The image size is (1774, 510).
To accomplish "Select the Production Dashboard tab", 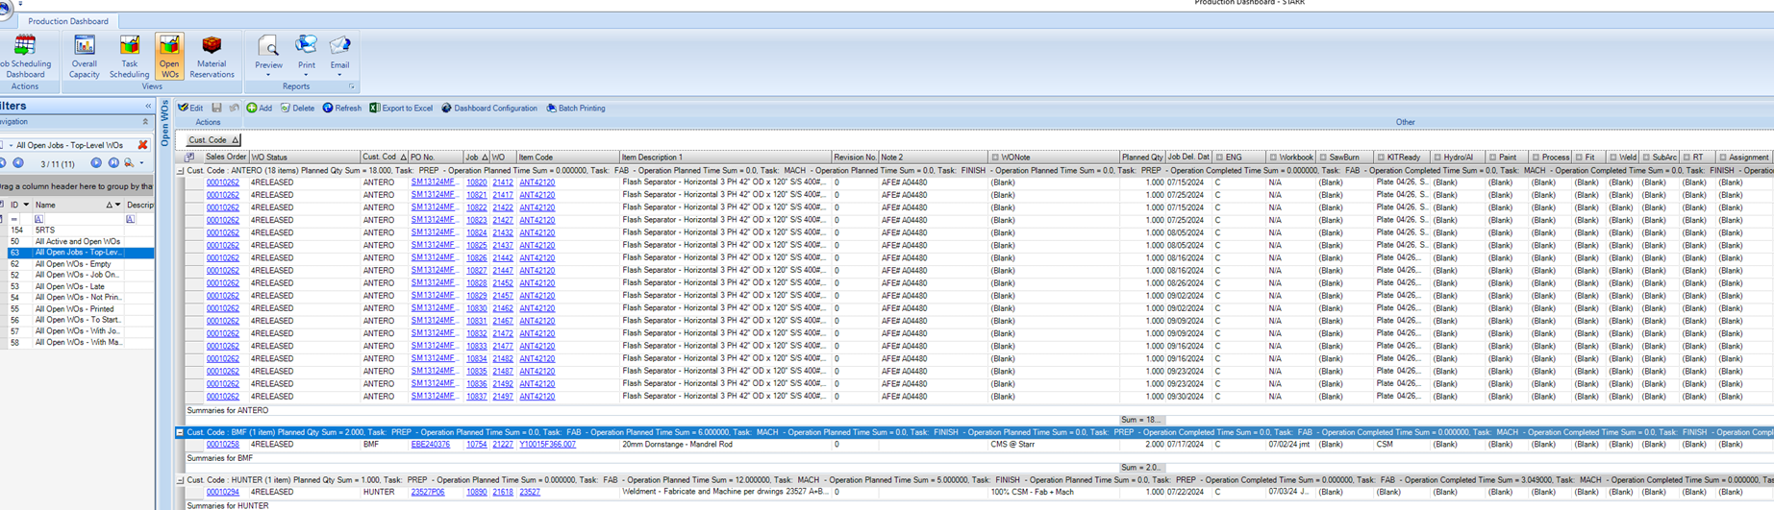I will (68, 21).
